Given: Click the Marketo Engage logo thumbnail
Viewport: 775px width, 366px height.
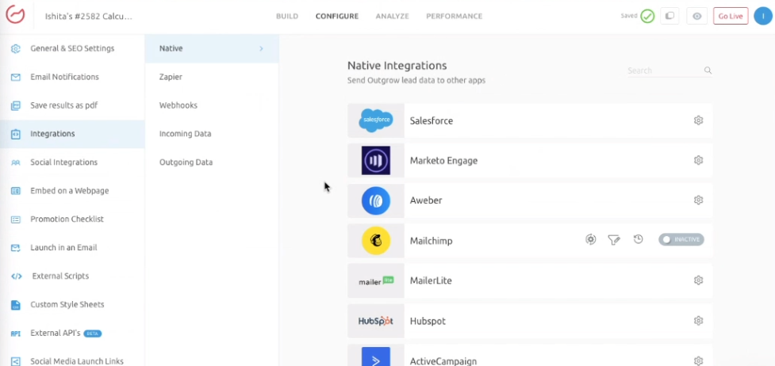Looking at the screenshot, I should (376, 161).
